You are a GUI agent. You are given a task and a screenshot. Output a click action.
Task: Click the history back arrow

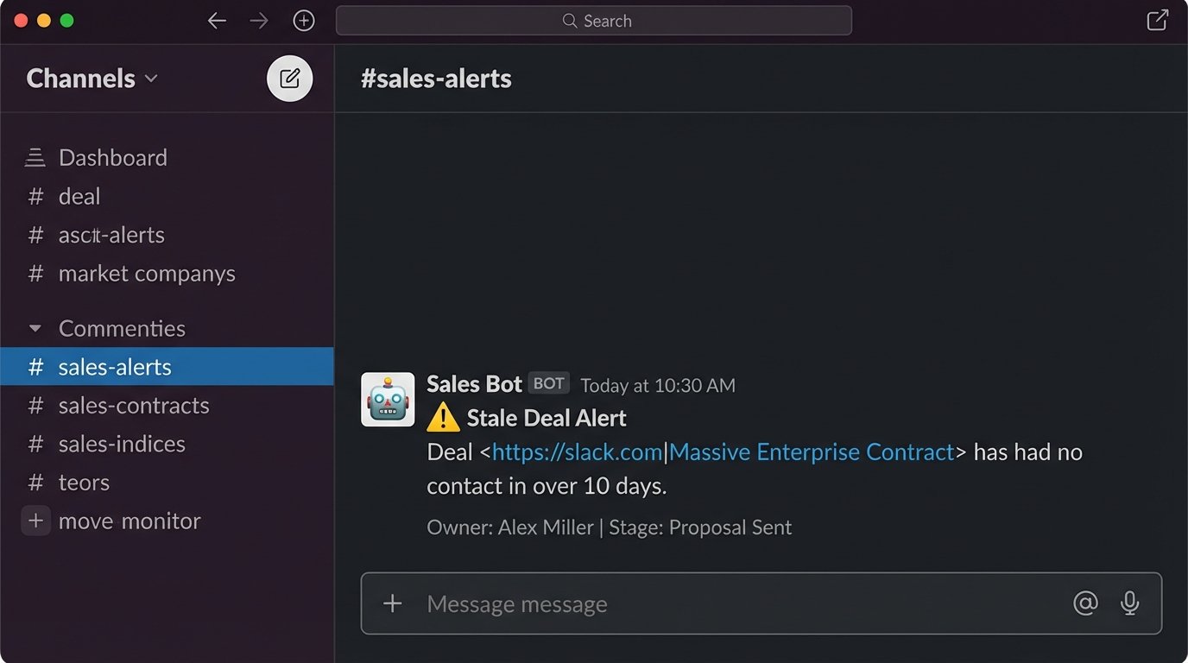pyautogui.click(x=217, y=20)
